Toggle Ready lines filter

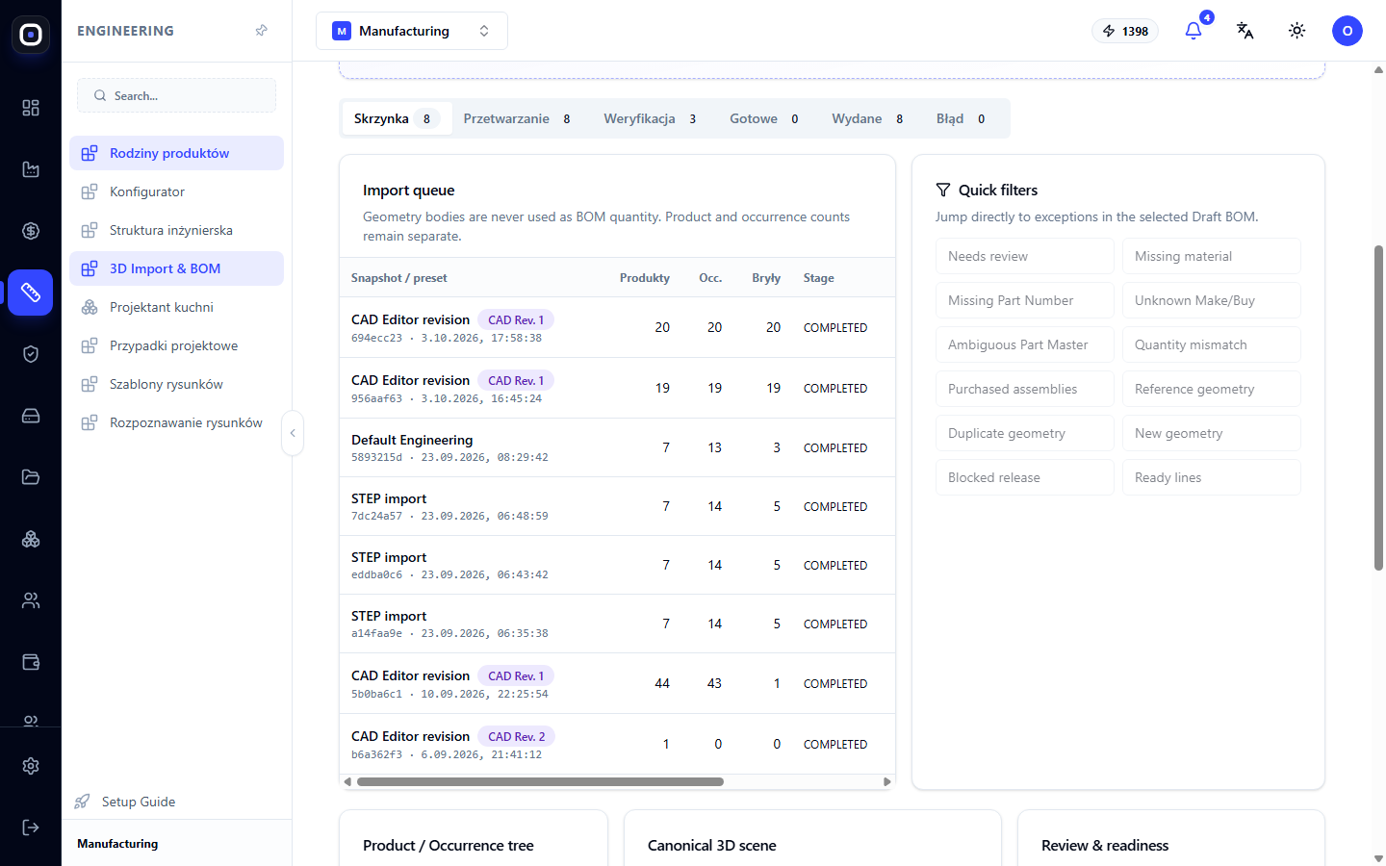point(1212,477)
